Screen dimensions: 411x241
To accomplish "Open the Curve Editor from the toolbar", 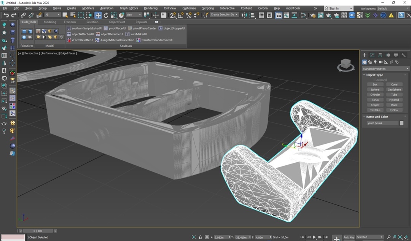I will (x=287, y=15).
